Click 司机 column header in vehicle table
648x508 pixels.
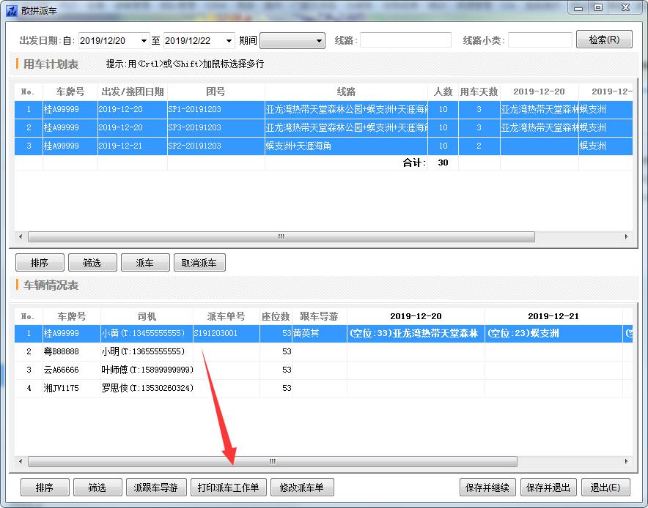[147, 316]
